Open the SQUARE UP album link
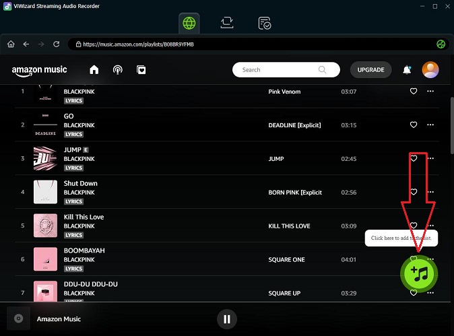The height and width of the screenshot is (336, 454). pos(284,293)
